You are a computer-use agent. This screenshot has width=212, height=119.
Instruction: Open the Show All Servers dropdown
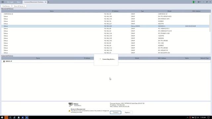click(19, 6)
